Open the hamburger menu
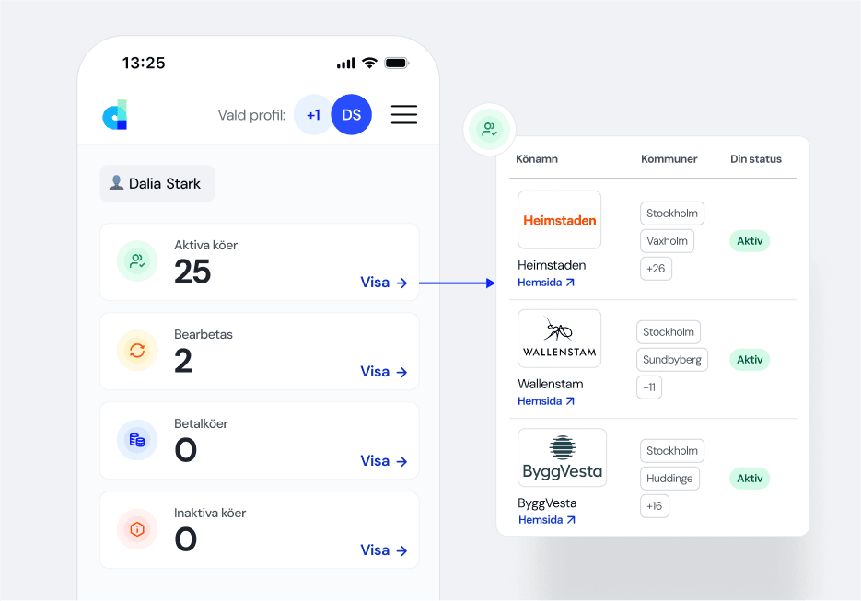This screenshot has height=601, width=861. 403,115
